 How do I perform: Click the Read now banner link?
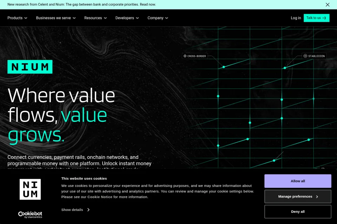(x=148, y=4)
